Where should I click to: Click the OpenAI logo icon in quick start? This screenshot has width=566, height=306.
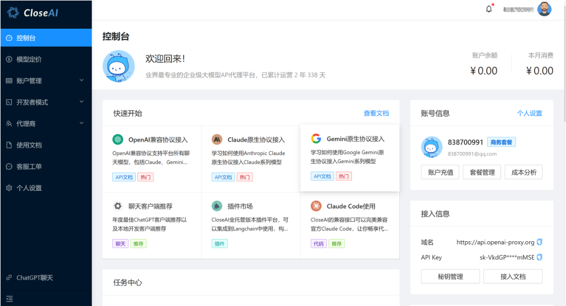118,139
